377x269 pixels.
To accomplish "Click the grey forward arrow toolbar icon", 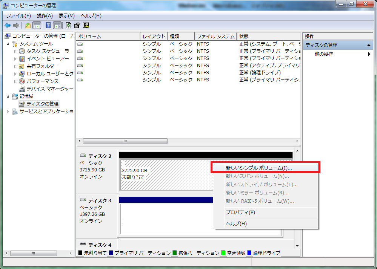I will [x=16, y=25].
